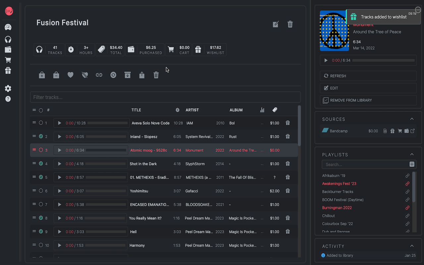Seek in the Atomic moog row progress bar
The width and height of the screenshot is (424, 265).
coord(106,150)
